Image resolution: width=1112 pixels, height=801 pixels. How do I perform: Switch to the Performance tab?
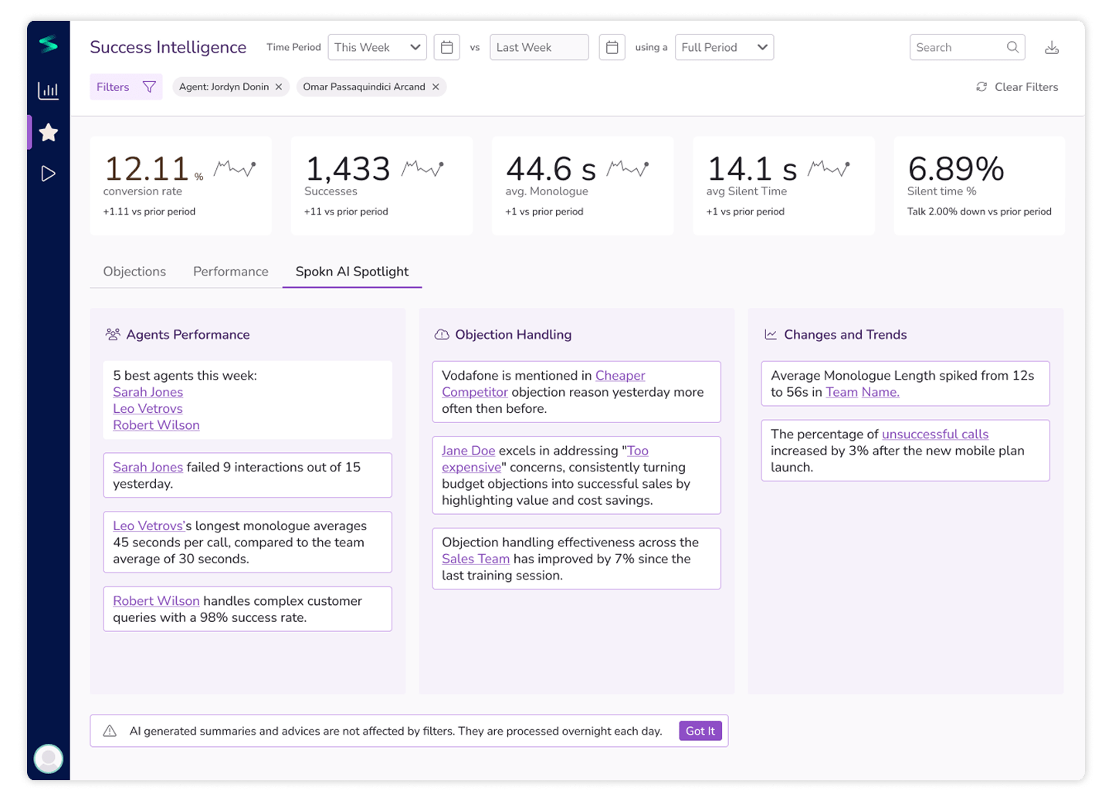pos(231,272)
